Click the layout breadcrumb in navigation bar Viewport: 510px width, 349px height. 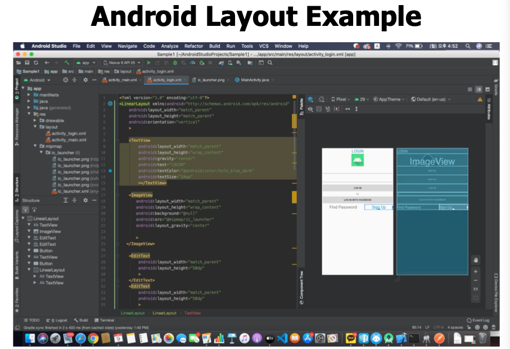(x=123, y=71)
